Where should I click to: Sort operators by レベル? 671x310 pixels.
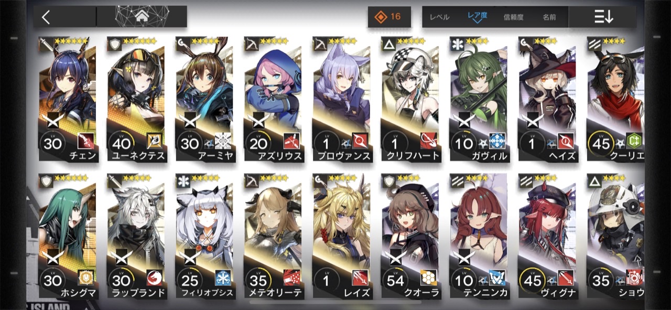[x=439, y=17]
